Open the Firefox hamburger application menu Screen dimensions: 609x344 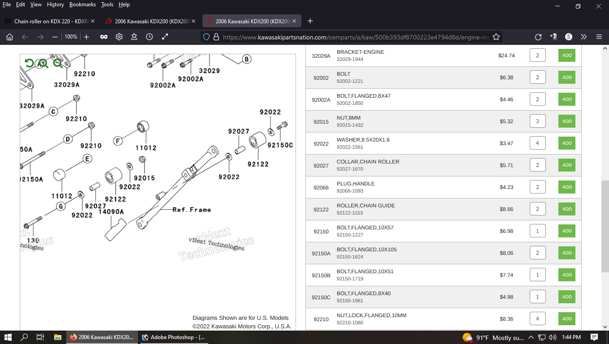[599, 37]
